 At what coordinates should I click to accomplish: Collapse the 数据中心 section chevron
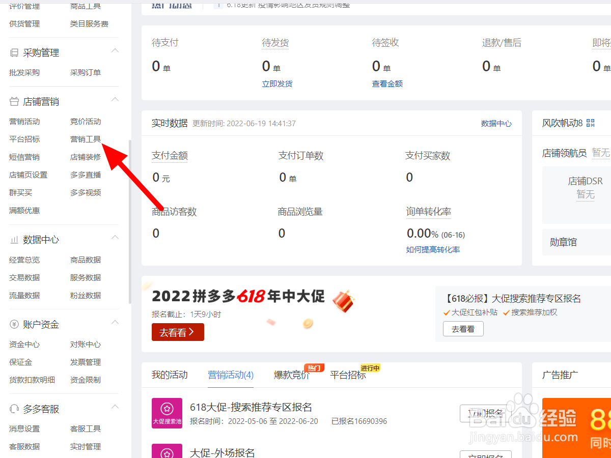[x=115, y=238]
